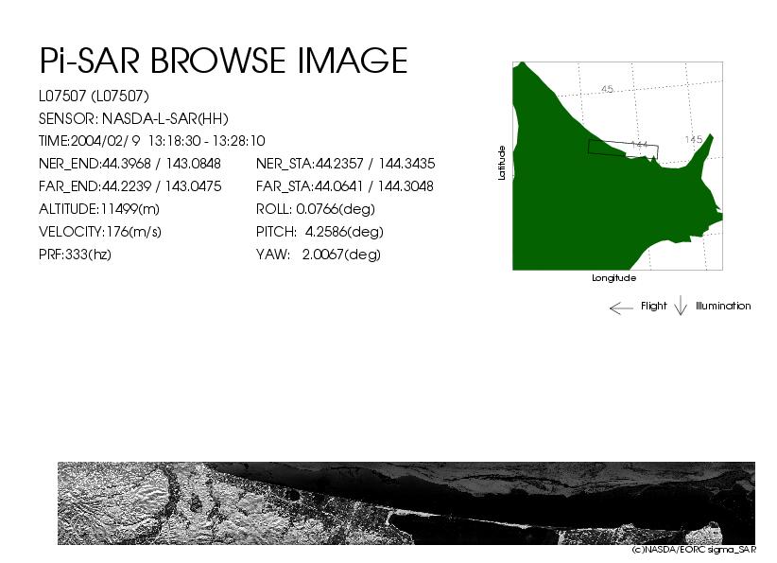Select NER_END:44.3968 / 143.0848 coordinates
The width and height of the screenshot is (777, 563).
pos(129,164)
